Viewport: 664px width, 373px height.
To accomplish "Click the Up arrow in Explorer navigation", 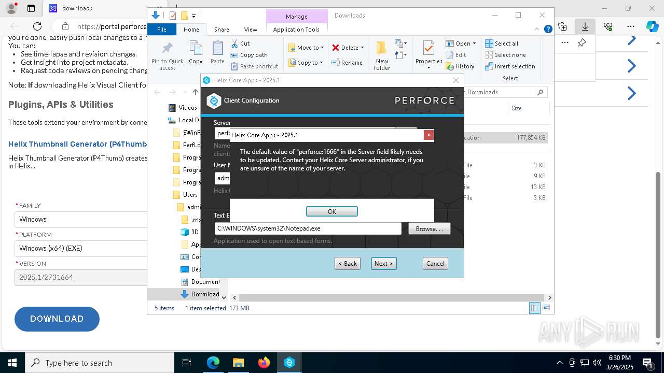I will (195, 92).
